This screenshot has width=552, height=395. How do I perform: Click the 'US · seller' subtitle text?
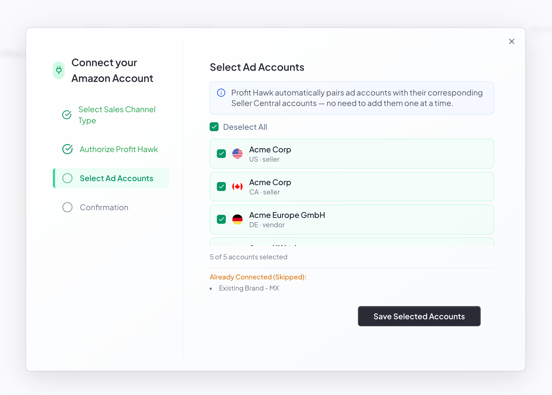(264, 159)
